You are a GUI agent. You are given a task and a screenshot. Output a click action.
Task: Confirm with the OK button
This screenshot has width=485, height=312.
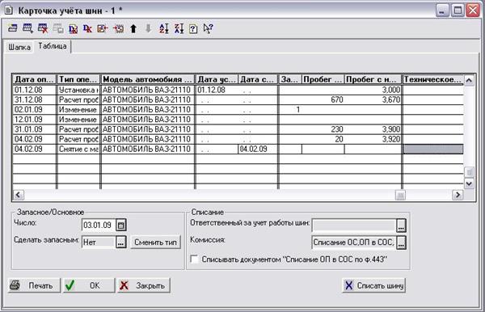click(x=89, y=285)
